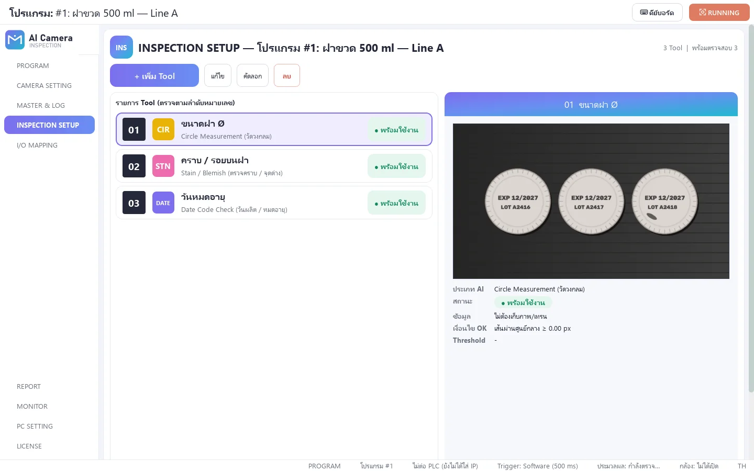
Task: Click พร้อมใช้งาน status on tool 01 row
Action: [x=396, y=130]
